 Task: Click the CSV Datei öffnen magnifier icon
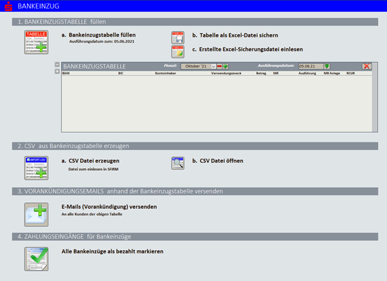177,162
